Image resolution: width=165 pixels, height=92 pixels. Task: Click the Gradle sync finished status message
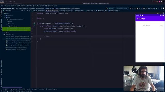[x=17, y=91]
